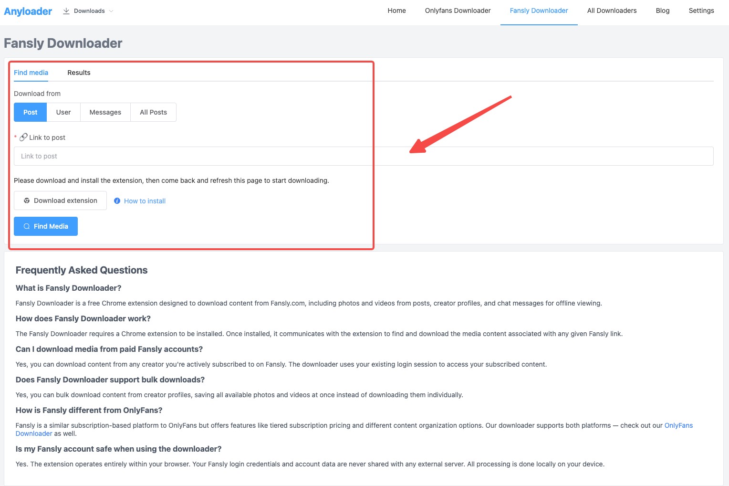Click the install extension instruction text
The height and width of the screenshot is (486, 729).
[x=171, y=180]
